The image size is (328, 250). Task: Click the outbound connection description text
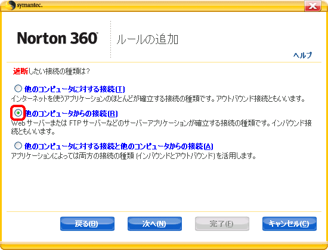pyautogui.click(x=158, y=98)
